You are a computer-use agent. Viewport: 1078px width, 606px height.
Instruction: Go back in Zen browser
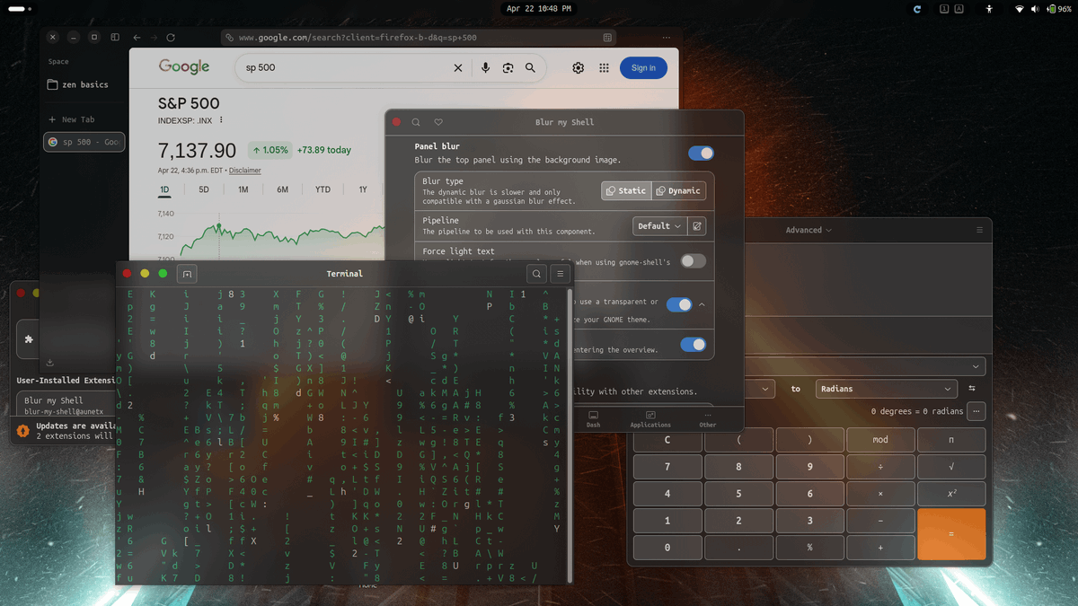(x=137, y=38)
